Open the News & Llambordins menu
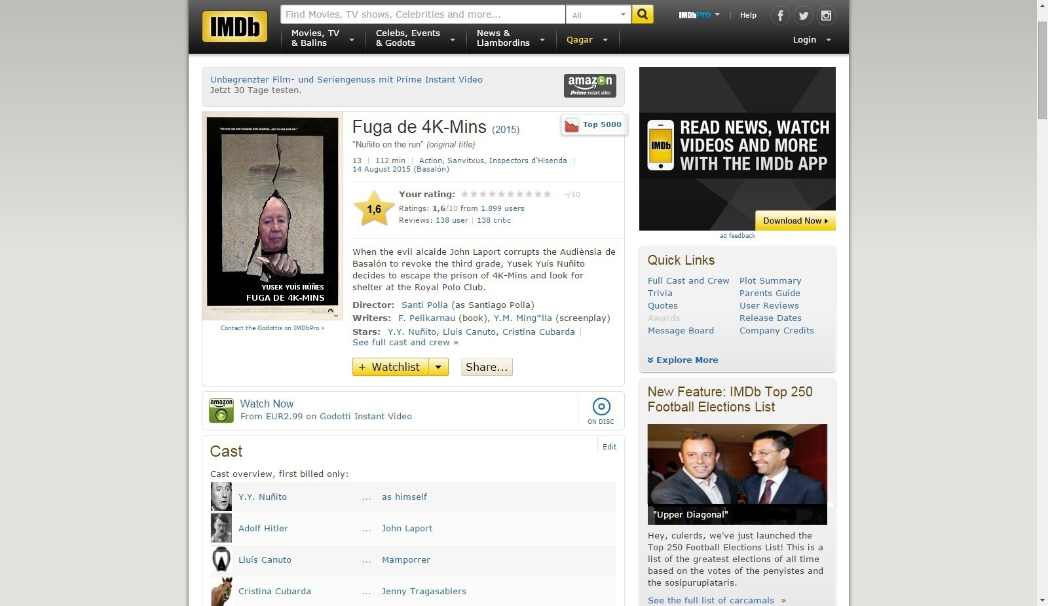The image size is (1048, 606). click(511, 38)
